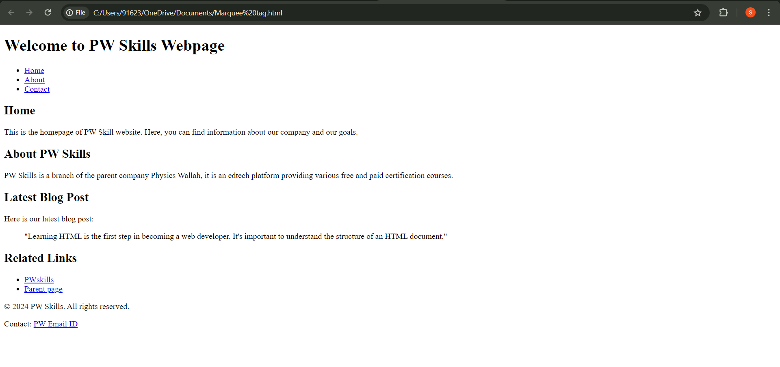
Task: Click the 'This is the homepage of PW Skill' paragraph
Action: 181,132
